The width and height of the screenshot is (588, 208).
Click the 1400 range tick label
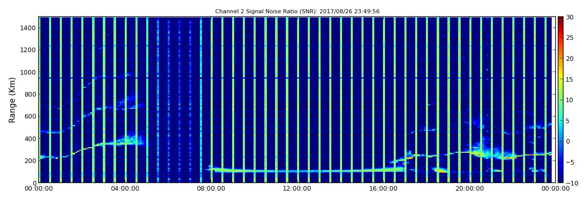(x=28, y=28)
